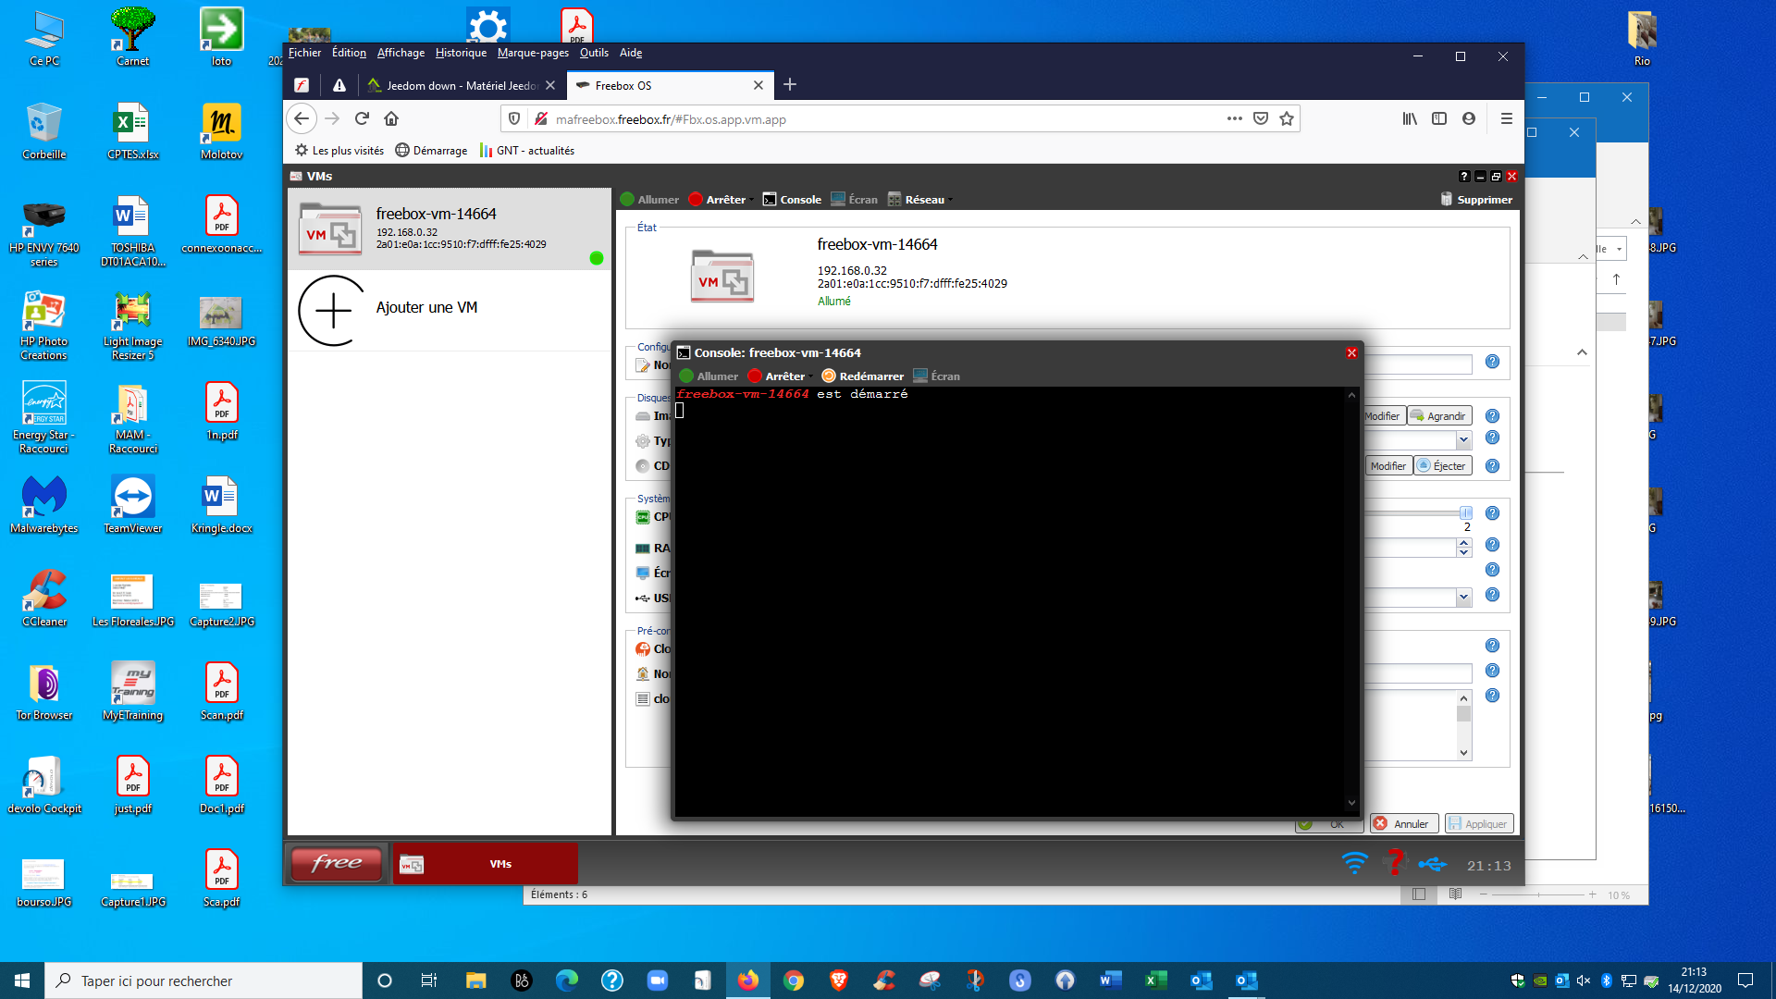Image resolution: width=1776 pixels, height=999 pixels.
Task: Click the Free logo start button
Action: (337, 863)
